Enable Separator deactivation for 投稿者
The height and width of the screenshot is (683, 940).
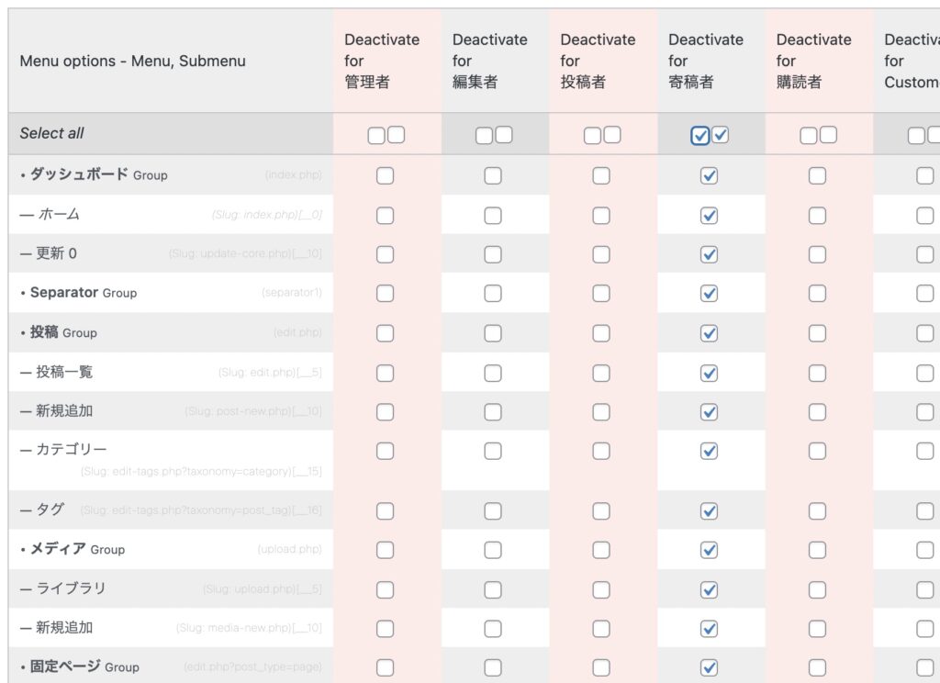point(601,294)
